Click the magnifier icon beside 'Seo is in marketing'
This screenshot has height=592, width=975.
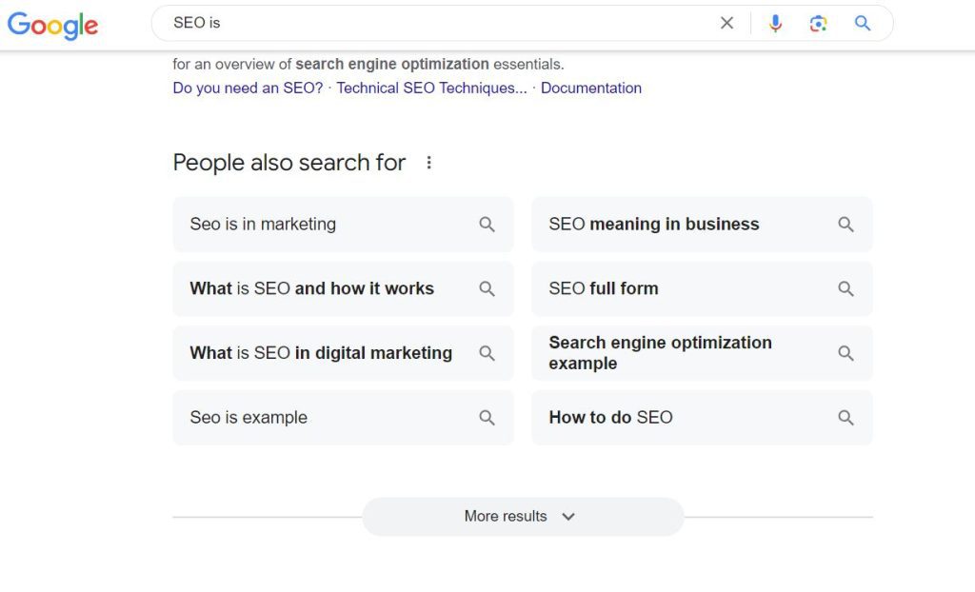487,224
